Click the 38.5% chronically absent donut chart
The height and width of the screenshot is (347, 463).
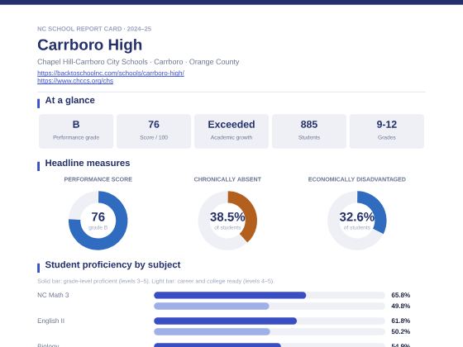click(x=227, y=221)
